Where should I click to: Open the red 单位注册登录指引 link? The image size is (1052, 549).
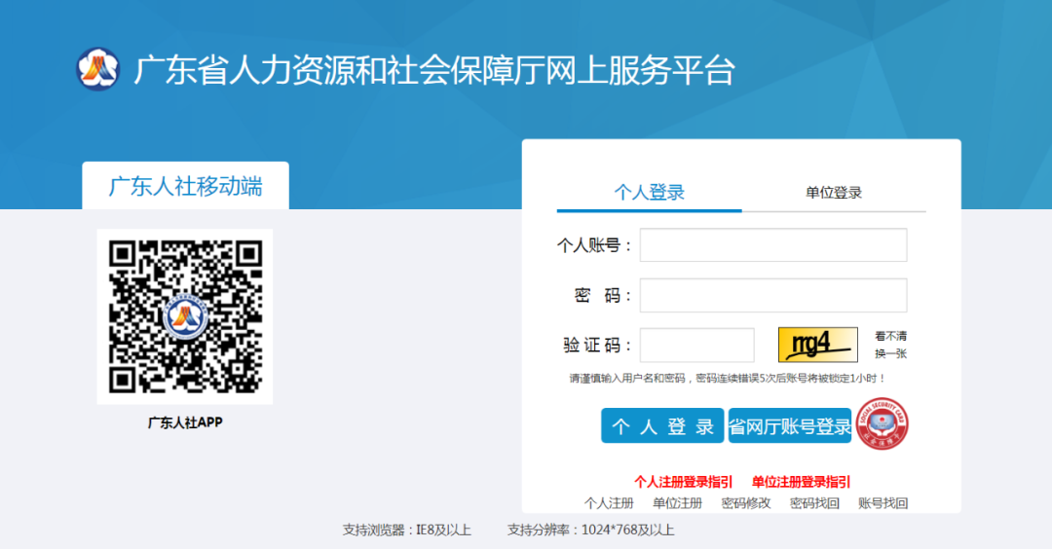tap(801, 482)
